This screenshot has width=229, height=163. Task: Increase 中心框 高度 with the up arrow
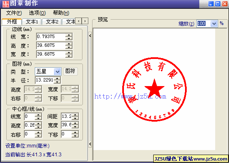click(38, 124)
